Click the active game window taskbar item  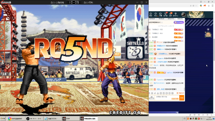coord(89,119)
